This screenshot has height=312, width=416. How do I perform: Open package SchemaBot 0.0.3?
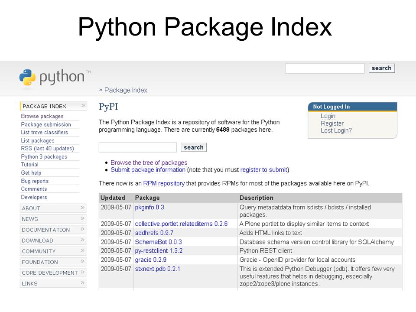(159, 242)
